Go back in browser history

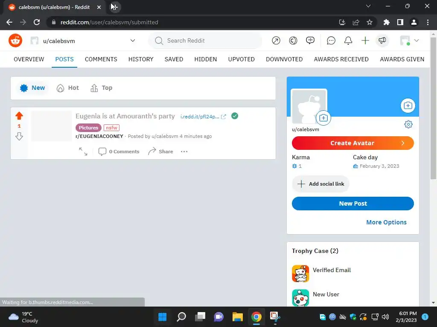point(9,22)
